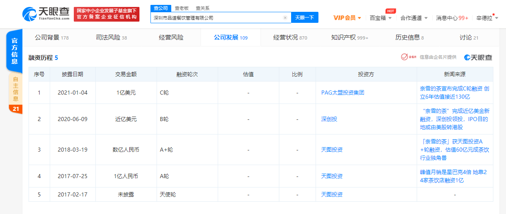This screenshot has height=214, width=506.
Task: Open news about 深创投领投 financing
Action: [454, 119]
